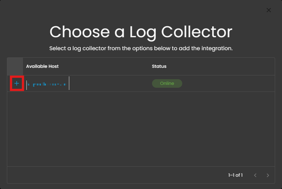Click host row space right of Online badge
The image size is (282, 189).
227,84
